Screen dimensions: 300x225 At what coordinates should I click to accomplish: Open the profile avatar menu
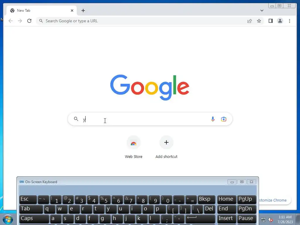(280, 21)
